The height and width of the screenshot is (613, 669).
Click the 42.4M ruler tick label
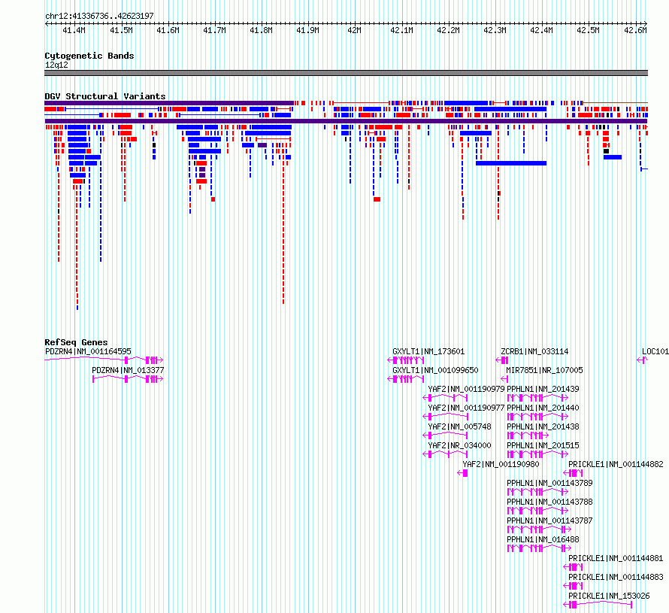pyautogui.click(x=541, y=30)
